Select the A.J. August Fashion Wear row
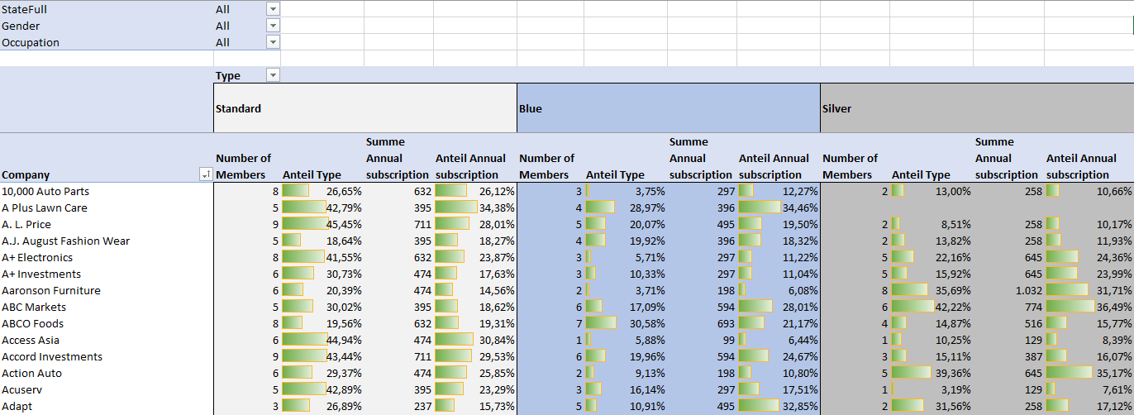Screen dimensions: 1134x415 (107, 241)
